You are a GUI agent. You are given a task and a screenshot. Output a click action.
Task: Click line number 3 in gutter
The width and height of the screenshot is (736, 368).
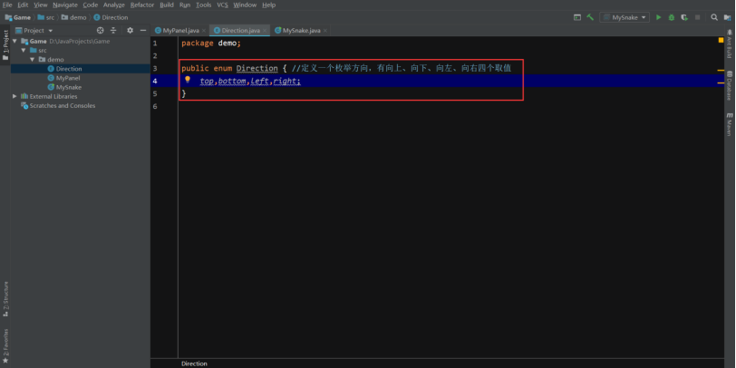[155, 69]
